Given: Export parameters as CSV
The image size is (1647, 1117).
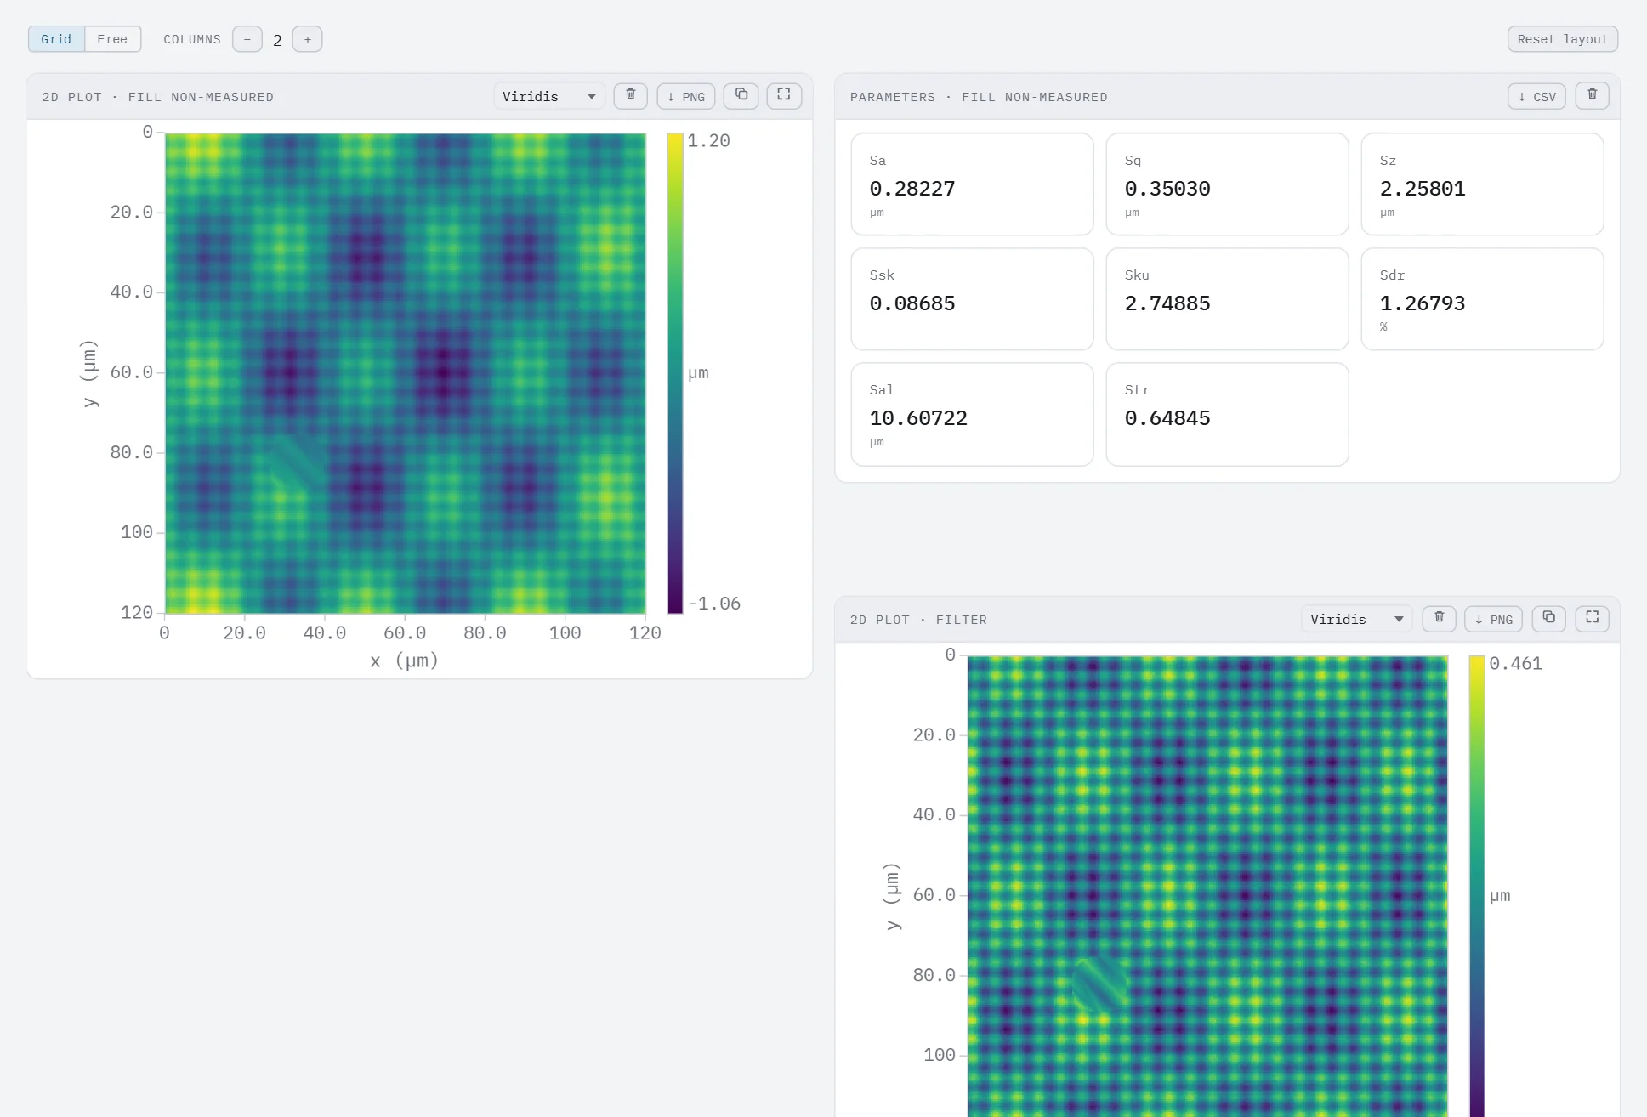Looking at the screenshot, I should [1537, 96].
